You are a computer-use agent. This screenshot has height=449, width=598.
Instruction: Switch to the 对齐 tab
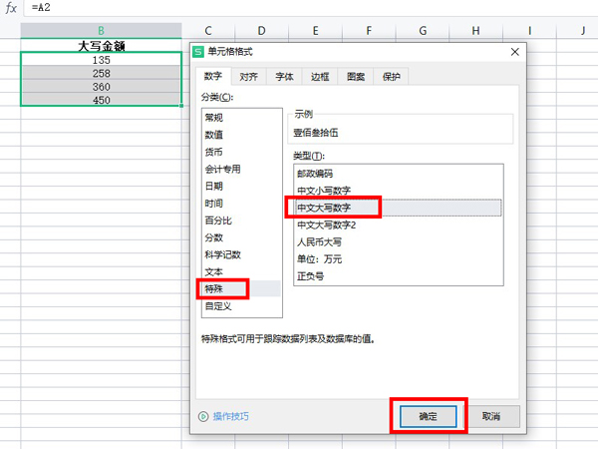pyautogui.click(x=248, y=77)
